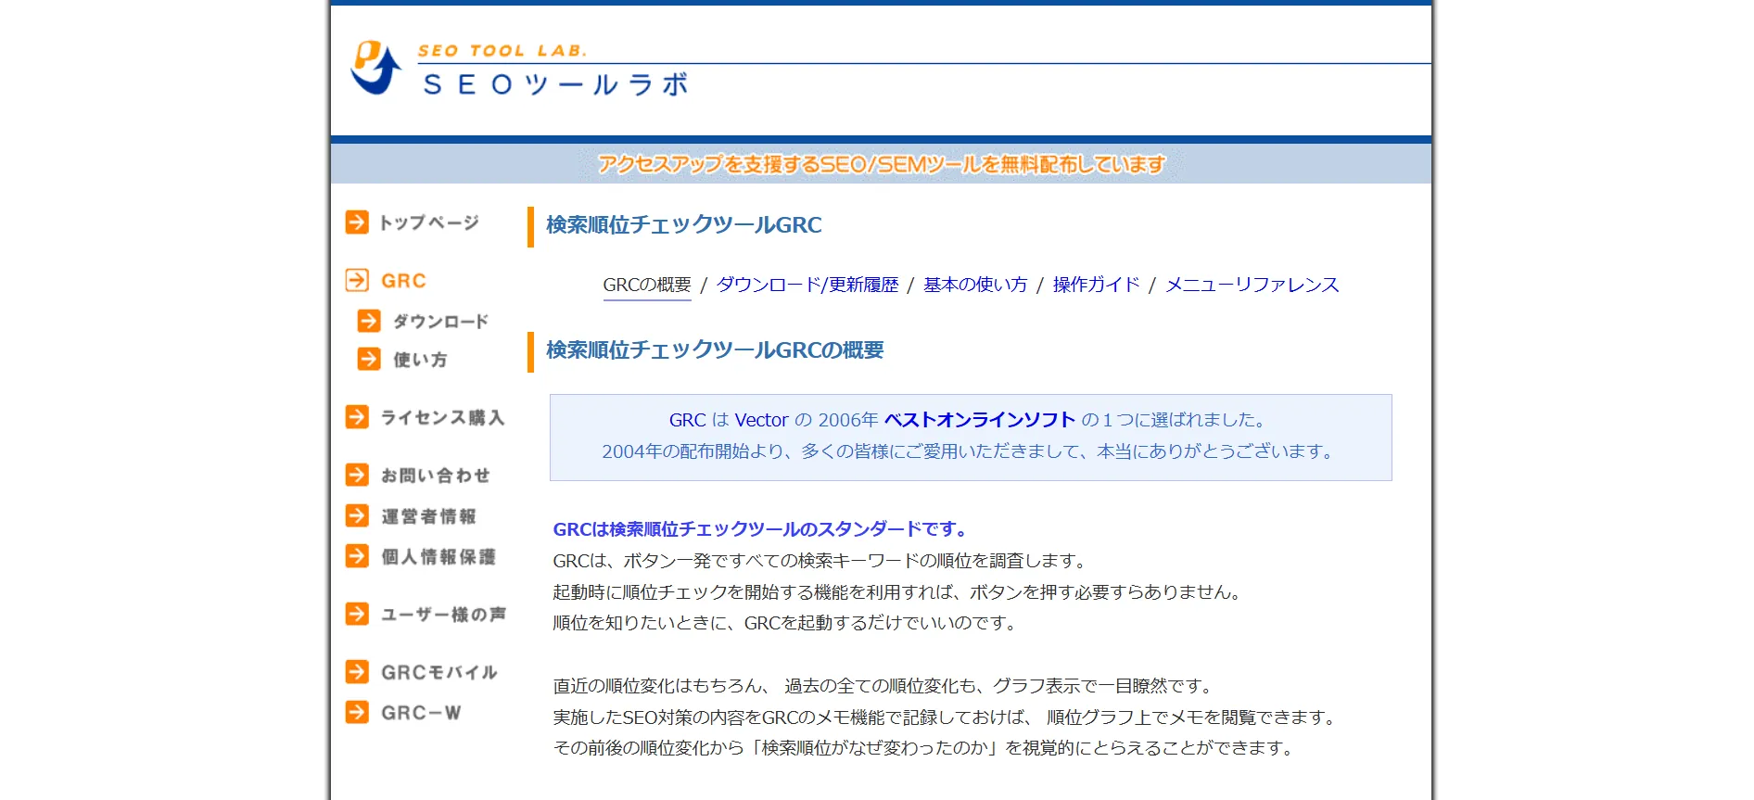Open the ダウンロード/更新履歴 link
Screen dimensions: 1754x800
807,285
